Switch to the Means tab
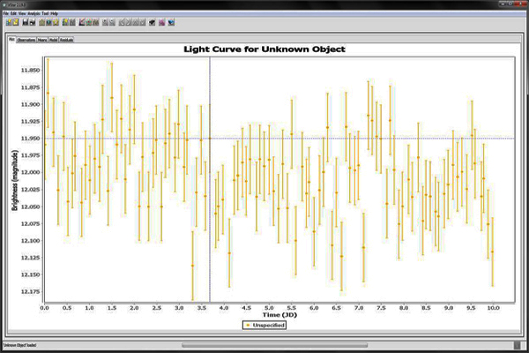Screen dimensions: 529x353 [42, 40]
